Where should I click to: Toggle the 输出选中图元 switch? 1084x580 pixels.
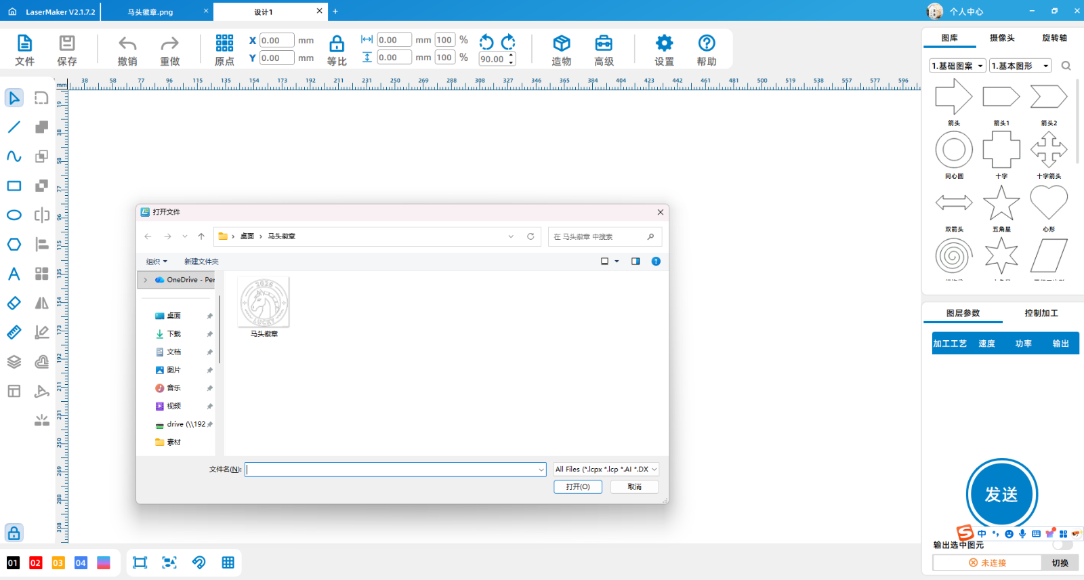(x=1062, y=545)
